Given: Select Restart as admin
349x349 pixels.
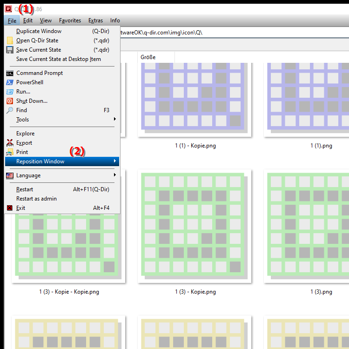Looking at the screenshot, I should point(62,199).
